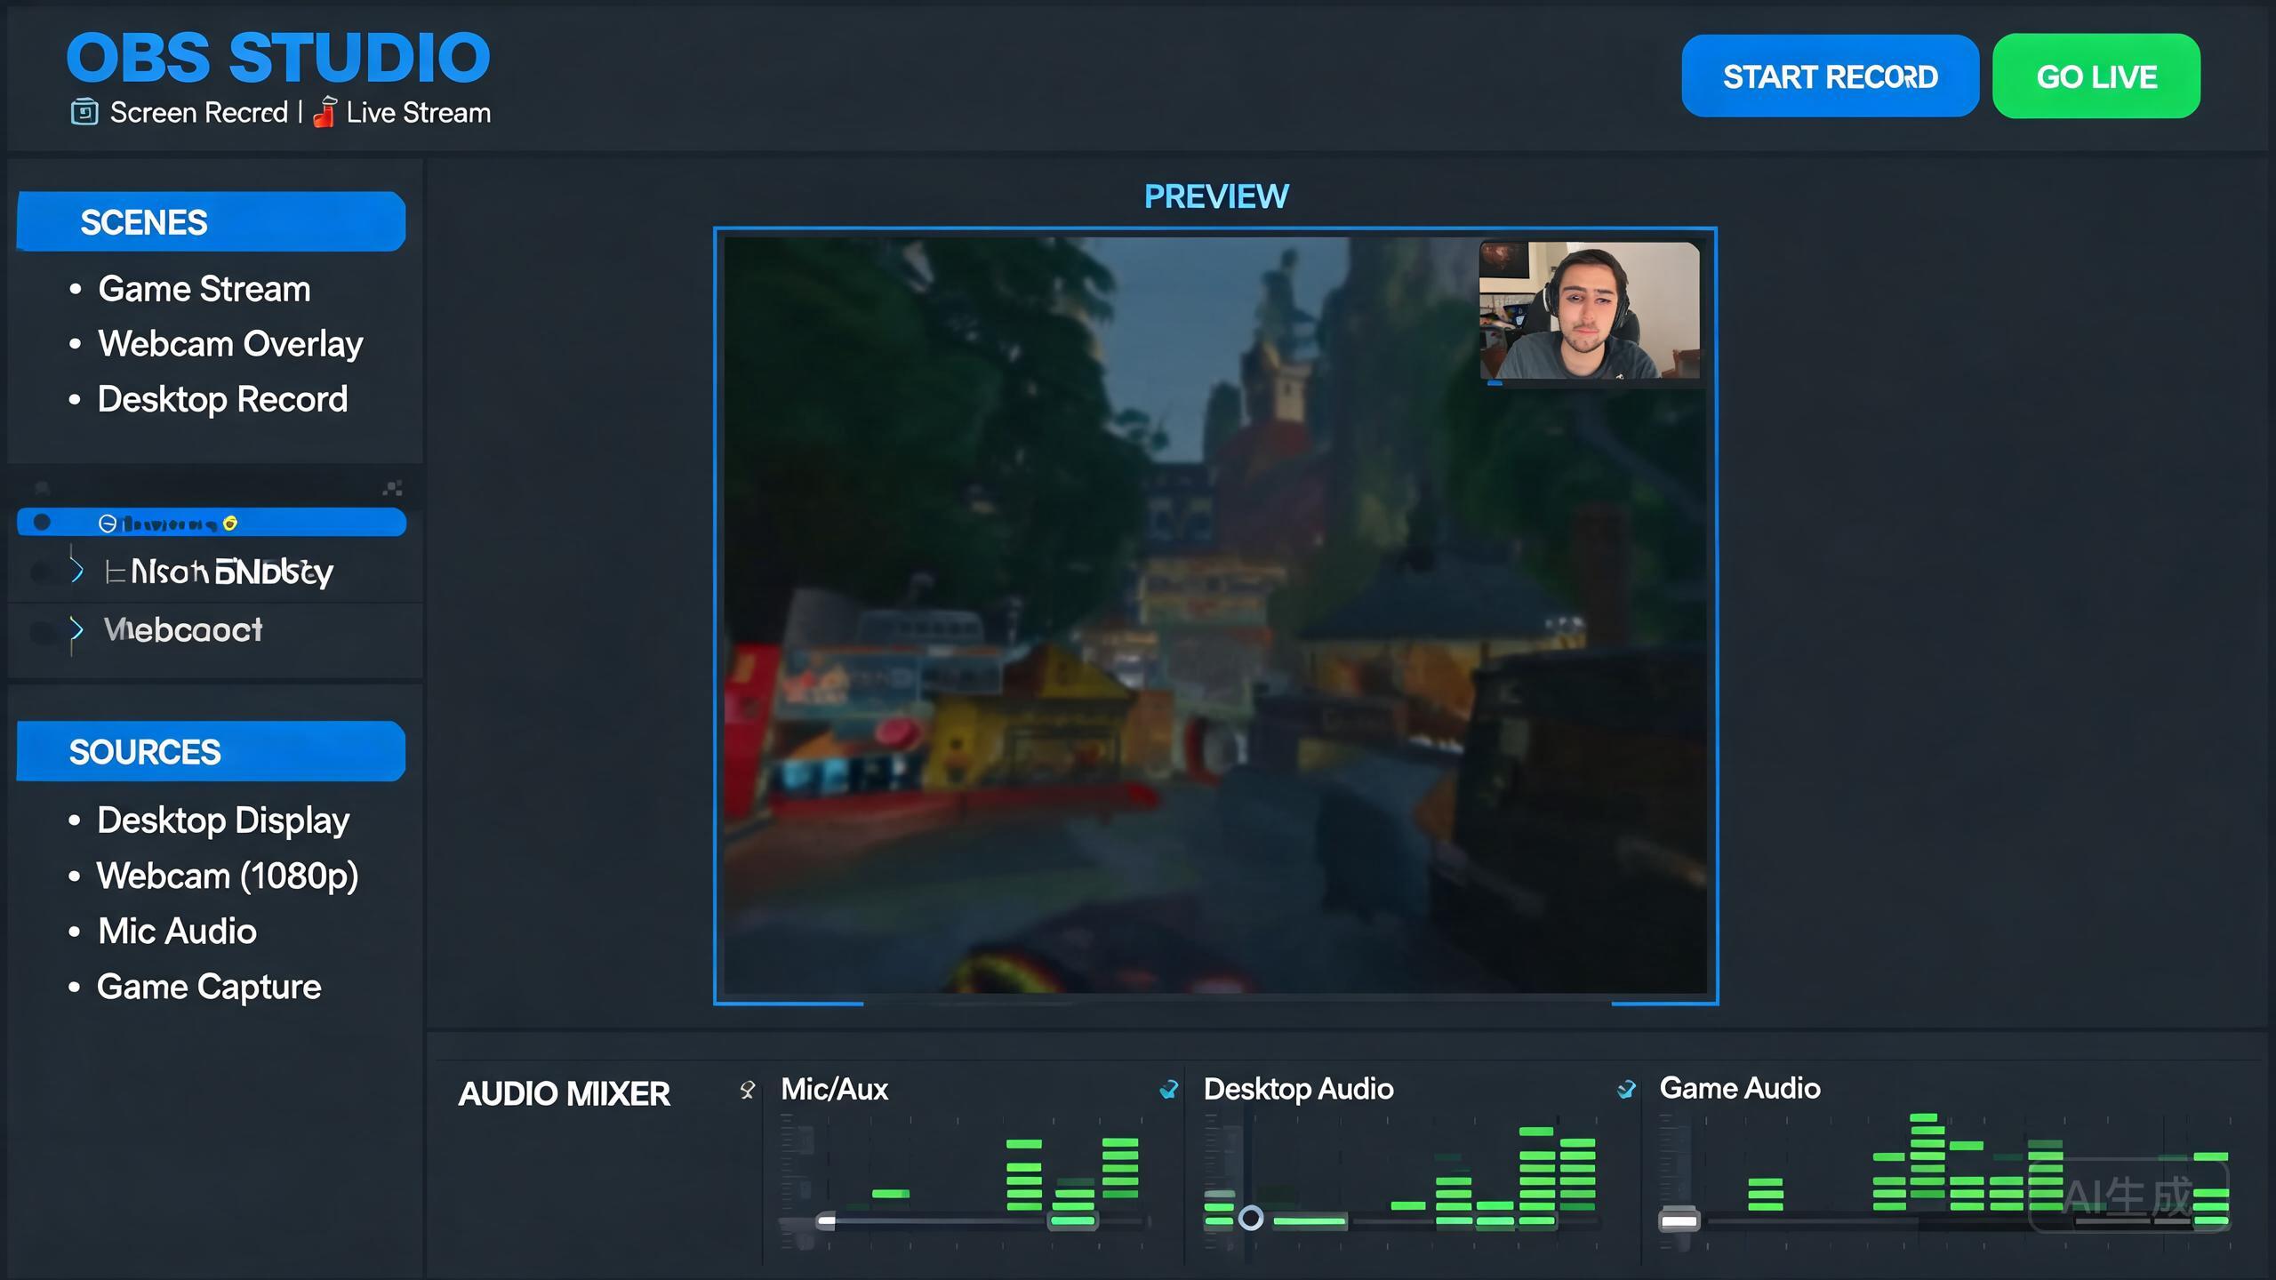Viewport: 2276px width, 1280px height.
Task: Click the PREVIEW heading
Action: coord(1216,196)
